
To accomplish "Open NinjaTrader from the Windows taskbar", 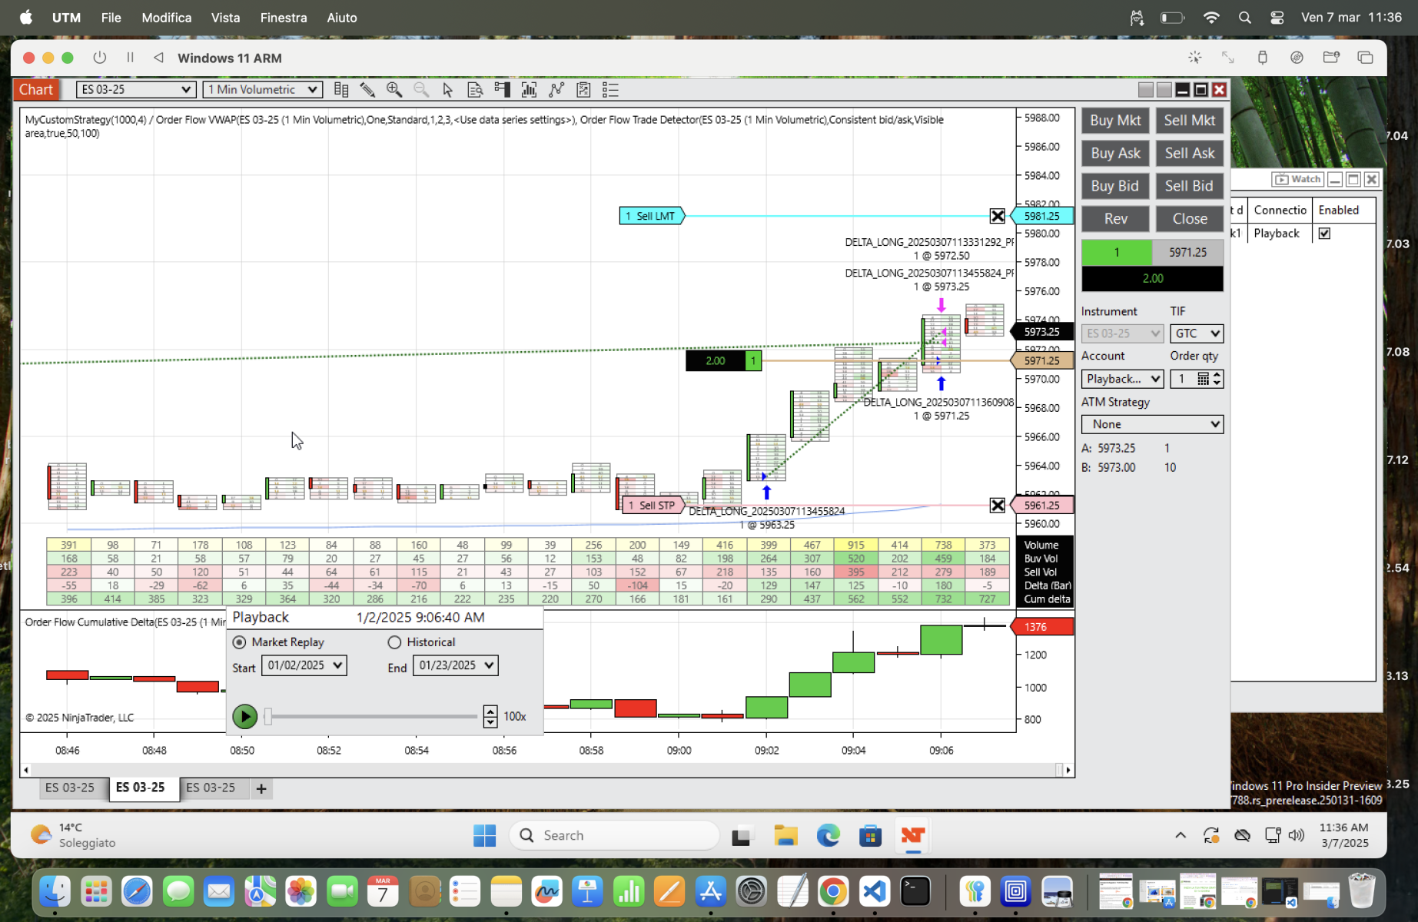I will tap(912, 835).
